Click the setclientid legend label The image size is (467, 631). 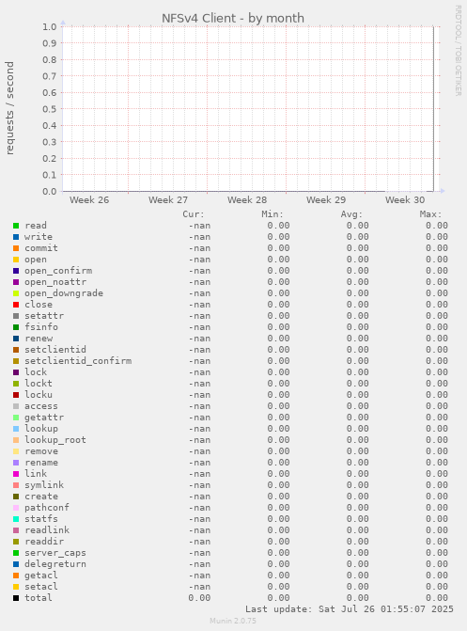click(x=55, y=350)
